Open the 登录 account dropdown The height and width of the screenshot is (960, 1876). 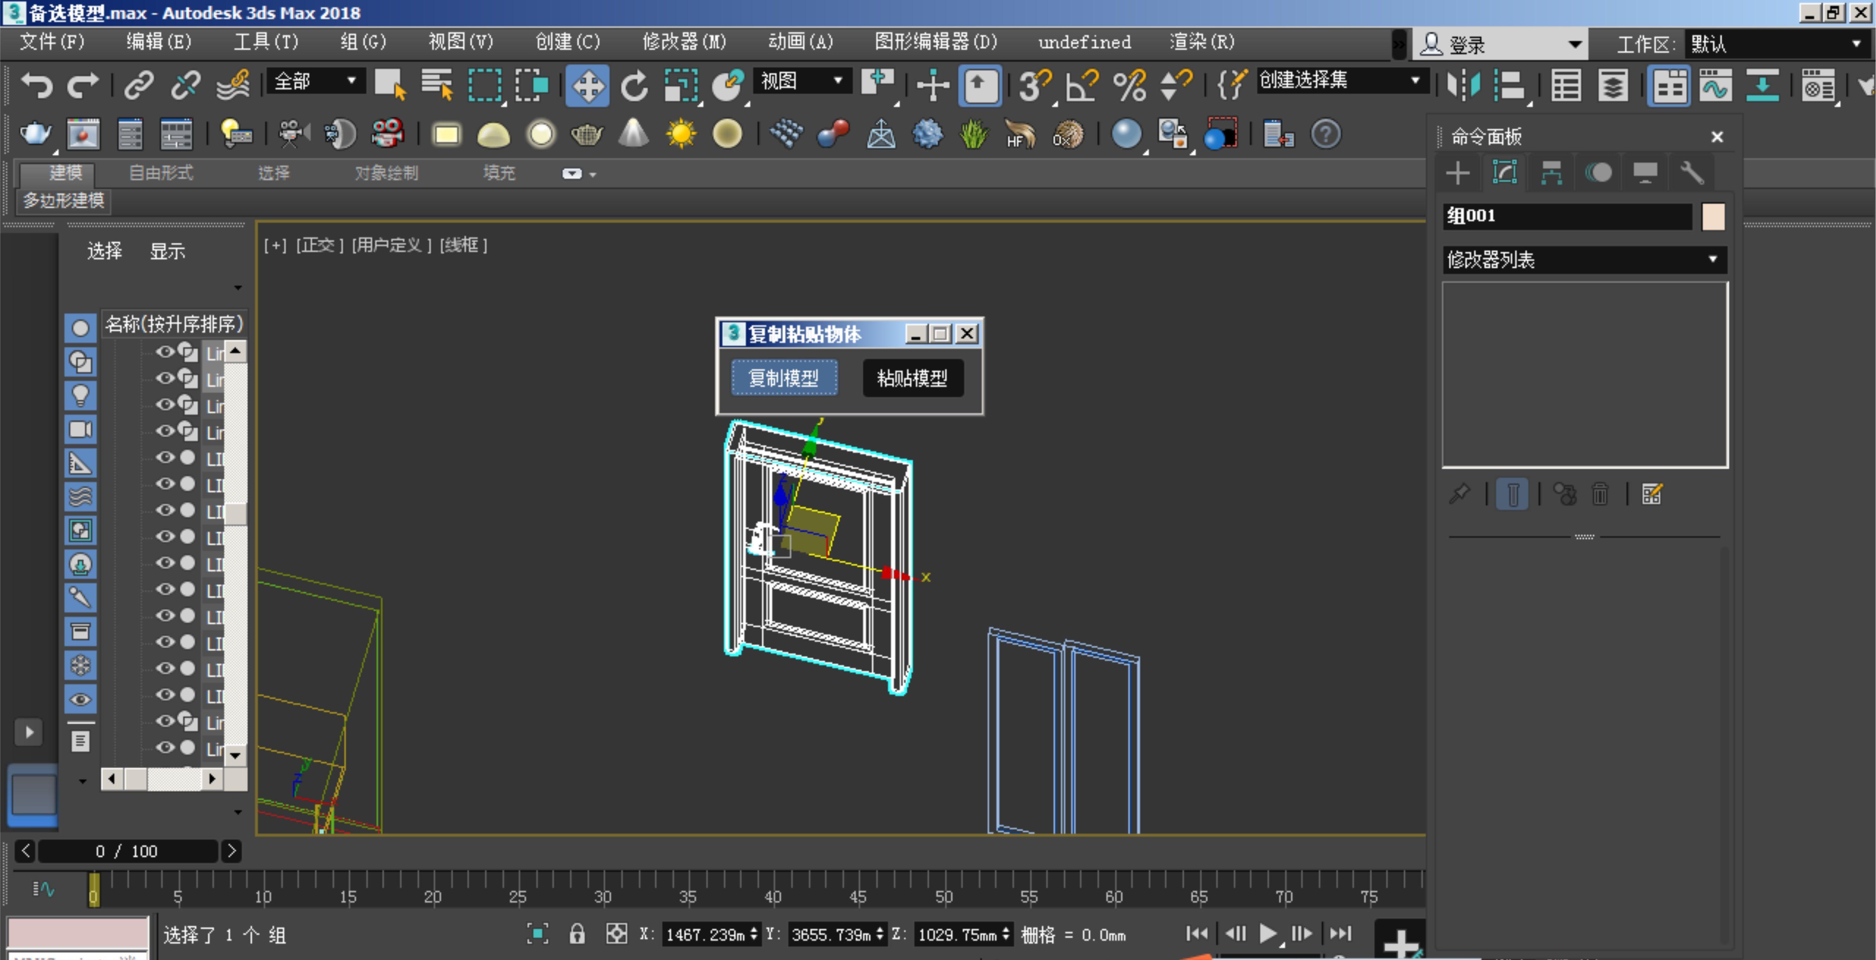pos(1500,44)
